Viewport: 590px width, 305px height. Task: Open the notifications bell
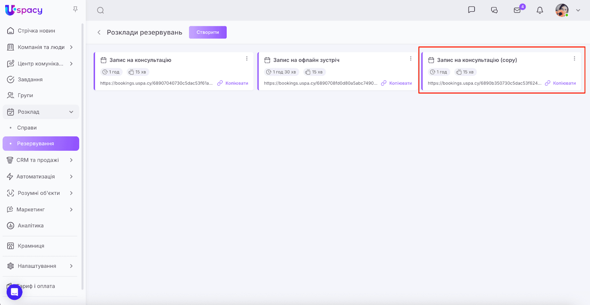[539, 10]
